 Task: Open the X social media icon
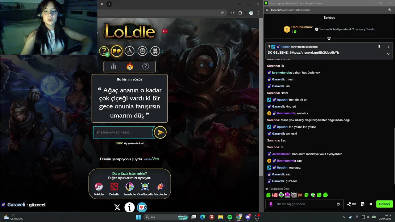pyautogui.click(x=117, y=208)
